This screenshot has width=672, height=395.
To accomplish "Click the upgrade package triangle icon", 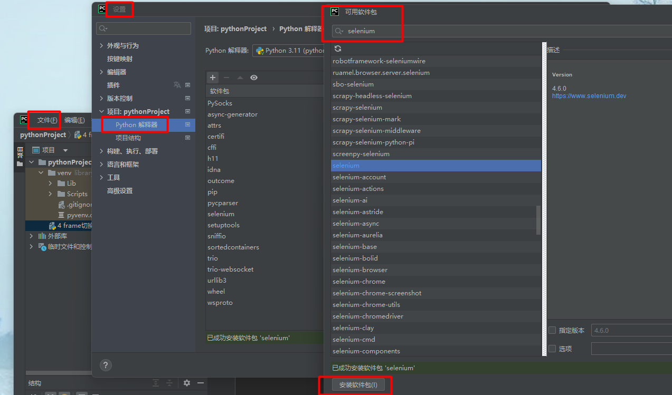I will [x=240, y=78].
